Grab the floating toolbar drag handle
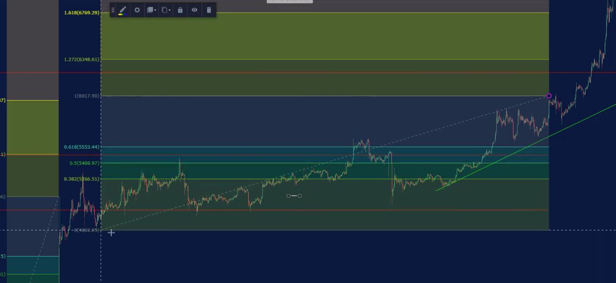Image resolution: width=616 pixels, height=283 pixels. coord(113,10)
